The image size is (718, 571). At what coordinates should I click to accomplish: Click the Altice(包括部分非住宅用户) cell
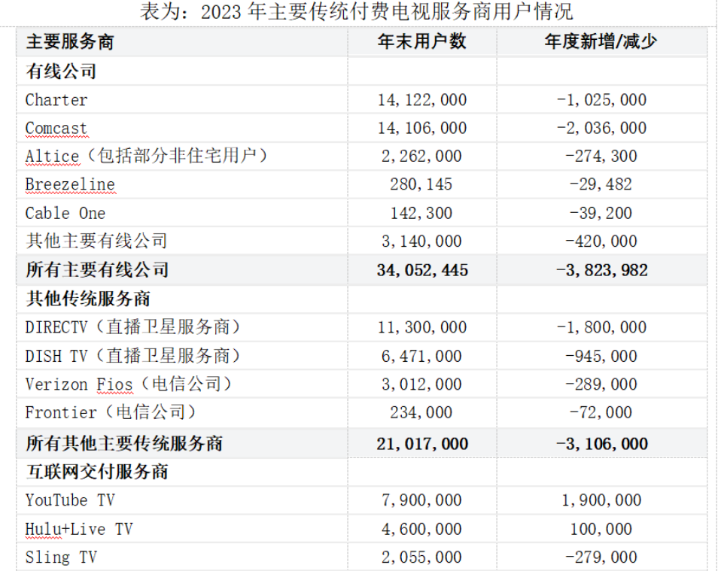[x=146, y=156]
